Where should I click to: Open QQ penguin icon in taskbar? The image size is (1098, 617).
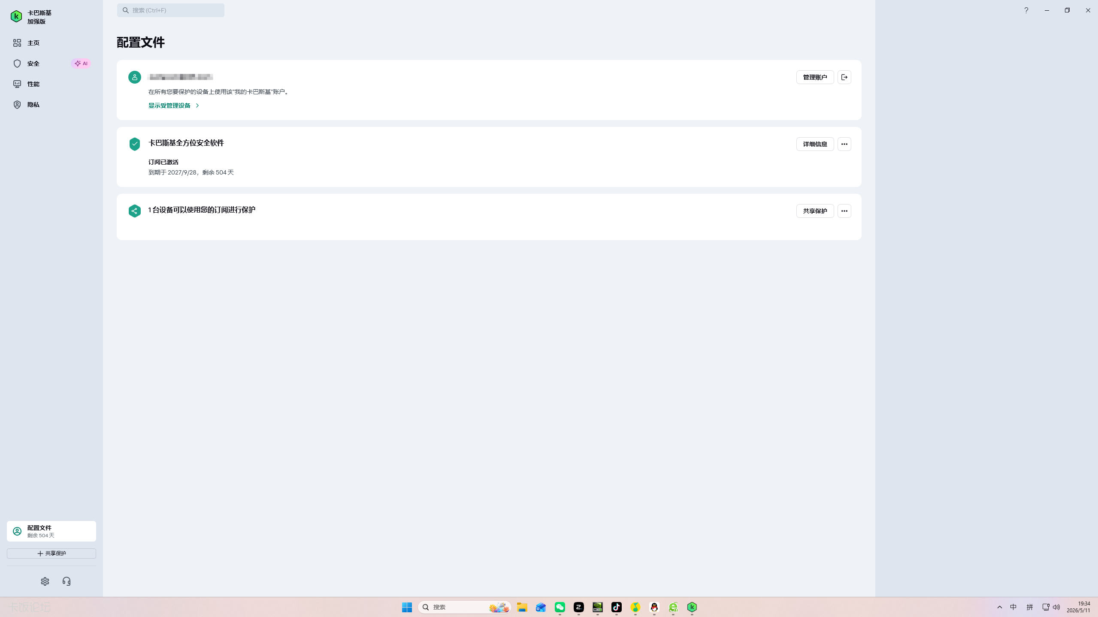(654, 607)
